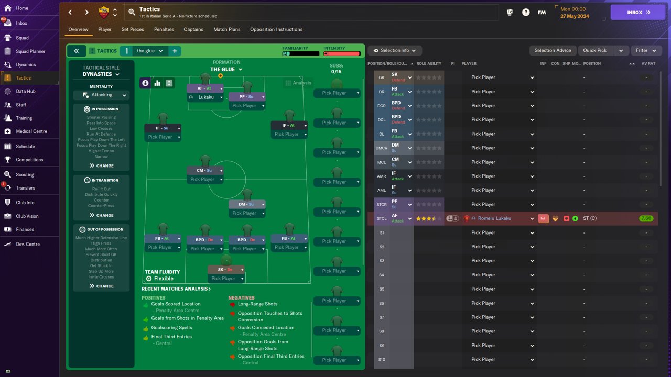This screenshot has width=671, height=377.
Task: Select the player info pitch view icon
Action: coord(145,83)
